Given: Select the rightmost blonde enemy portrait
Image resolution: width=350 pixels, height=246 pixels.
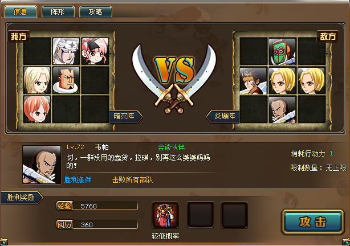Looking at the screenshot, I should pos(311,81).
